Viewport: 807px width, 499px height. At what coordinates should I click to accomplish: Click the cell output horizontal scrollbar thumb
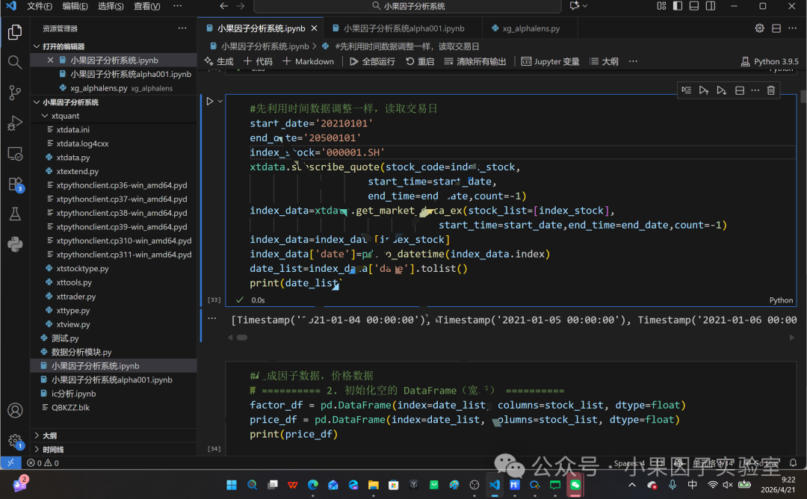[x=242, y=338]
